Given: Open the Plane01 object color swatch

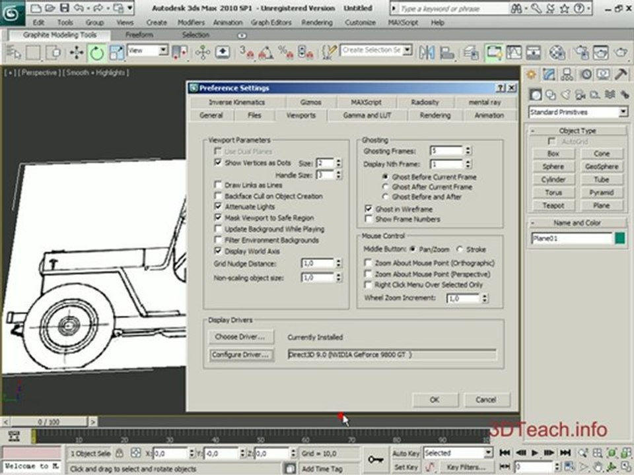Looking at the screenshot, I should [620, 238].
